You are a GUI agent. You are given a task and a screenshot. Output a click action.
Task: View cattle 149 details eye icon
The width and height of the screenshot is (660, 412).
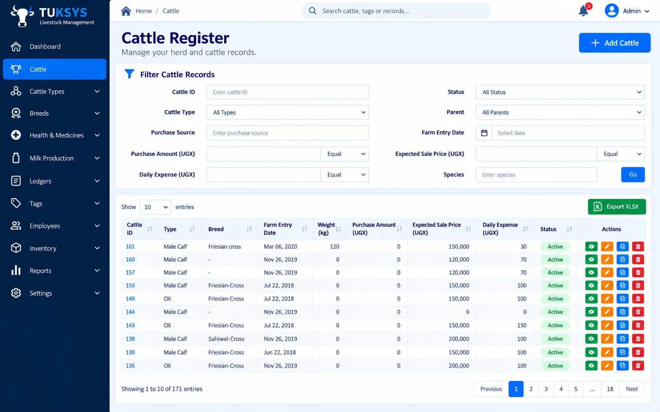pyautogui.click(x=591, y=299)
